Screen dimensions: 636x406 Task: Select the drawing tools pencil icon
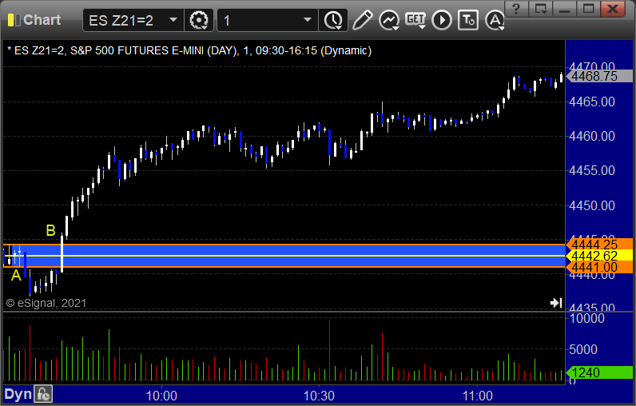point(362,20)
